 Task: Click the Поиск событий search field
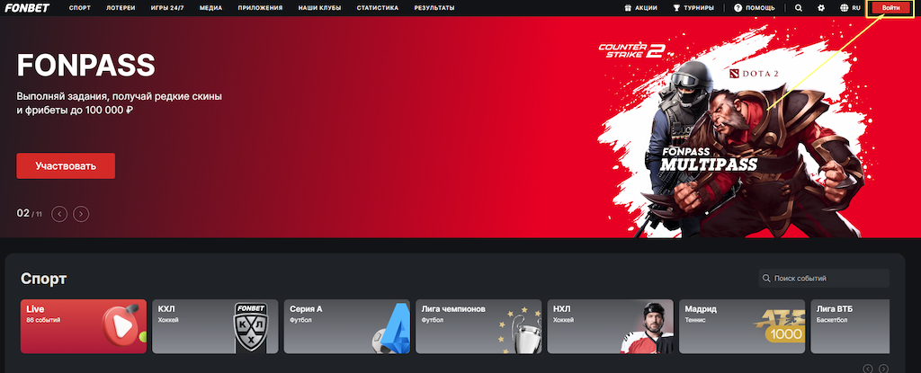pyautogui.click(x=824, y=278)
